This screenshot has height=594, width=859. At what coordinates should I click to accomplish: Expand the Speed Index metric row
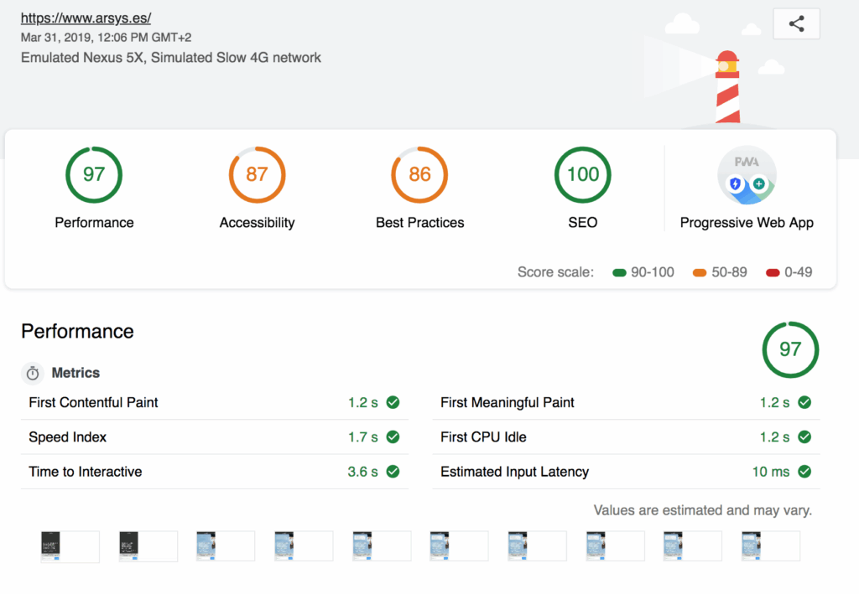[x=67, y=437]
